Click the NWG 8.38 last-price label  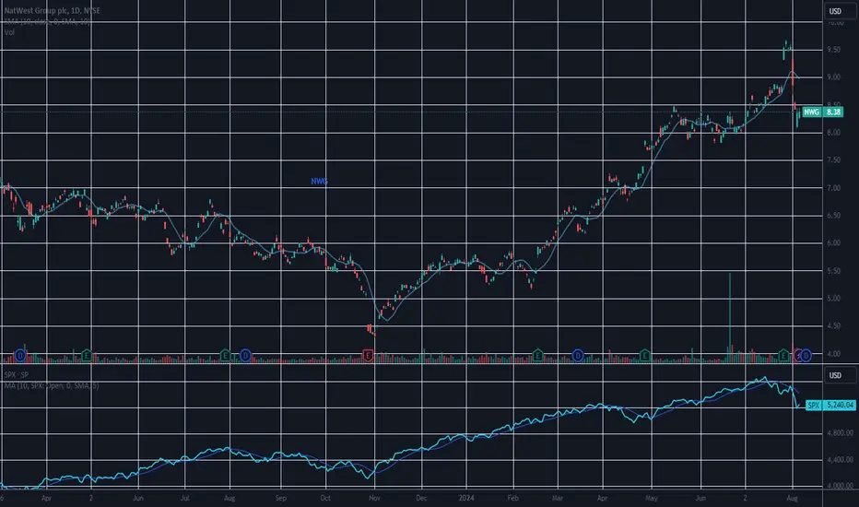tap(823, 112)
